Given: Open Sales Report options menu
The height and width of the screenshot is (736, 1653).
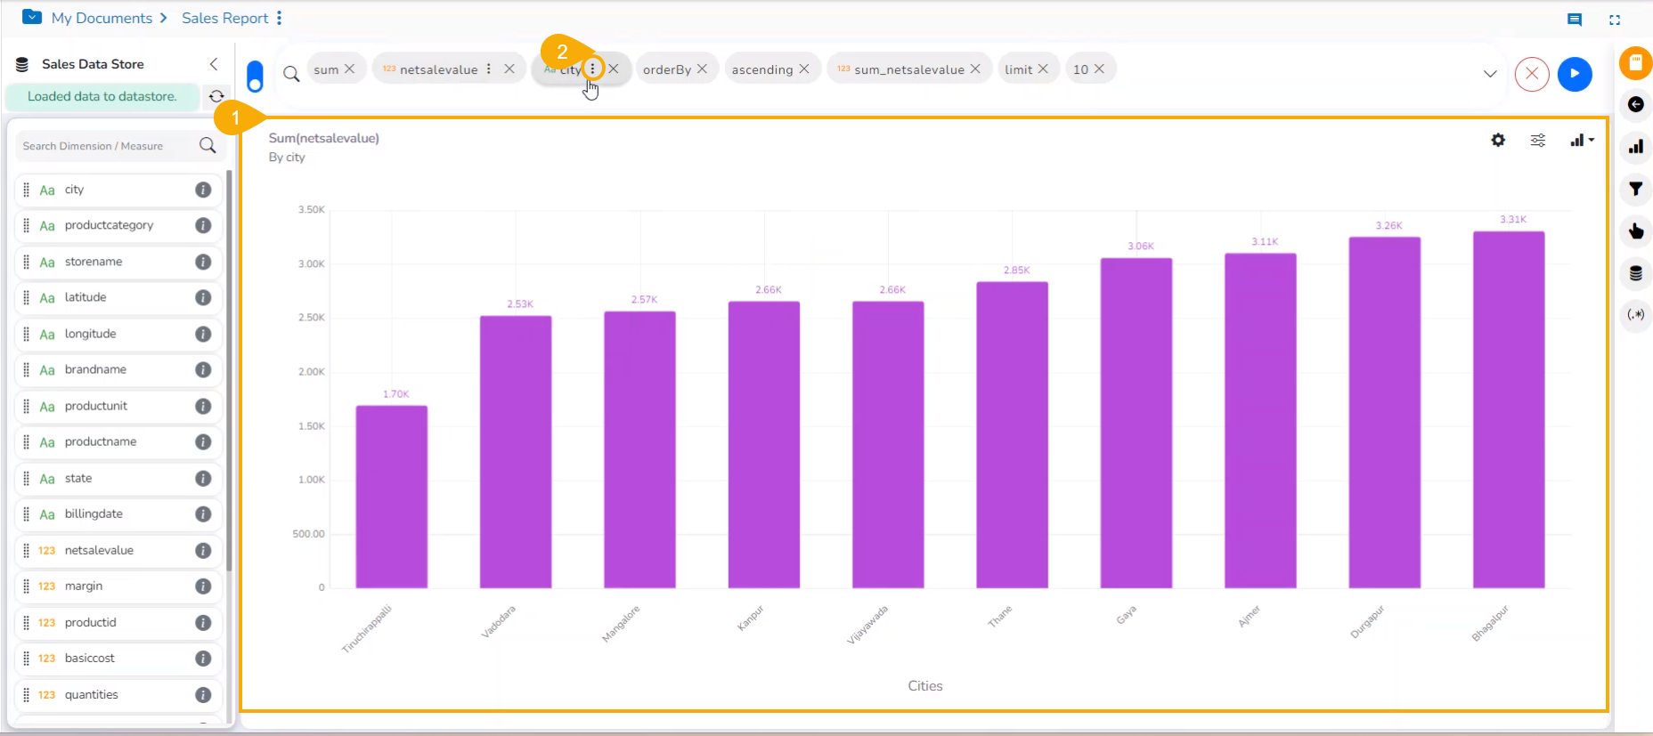Looking at the screenshot, I should point(279,18).
